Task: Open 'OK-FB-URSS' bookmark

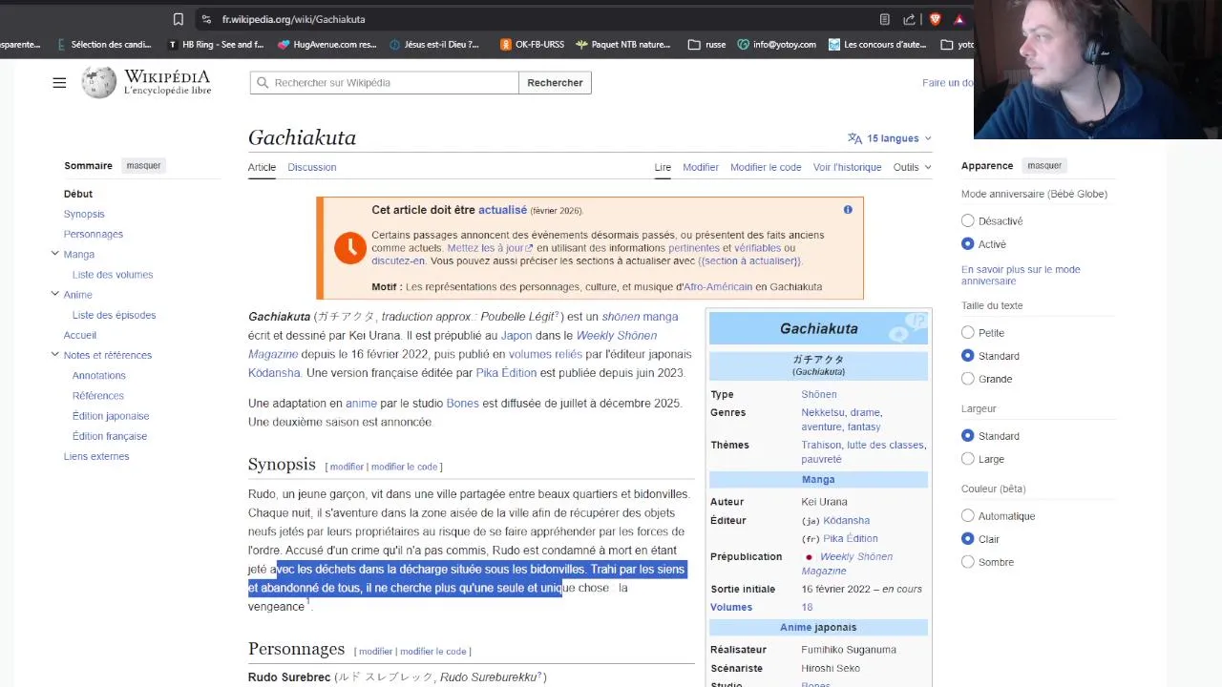Action: click(x=532, y=45)
